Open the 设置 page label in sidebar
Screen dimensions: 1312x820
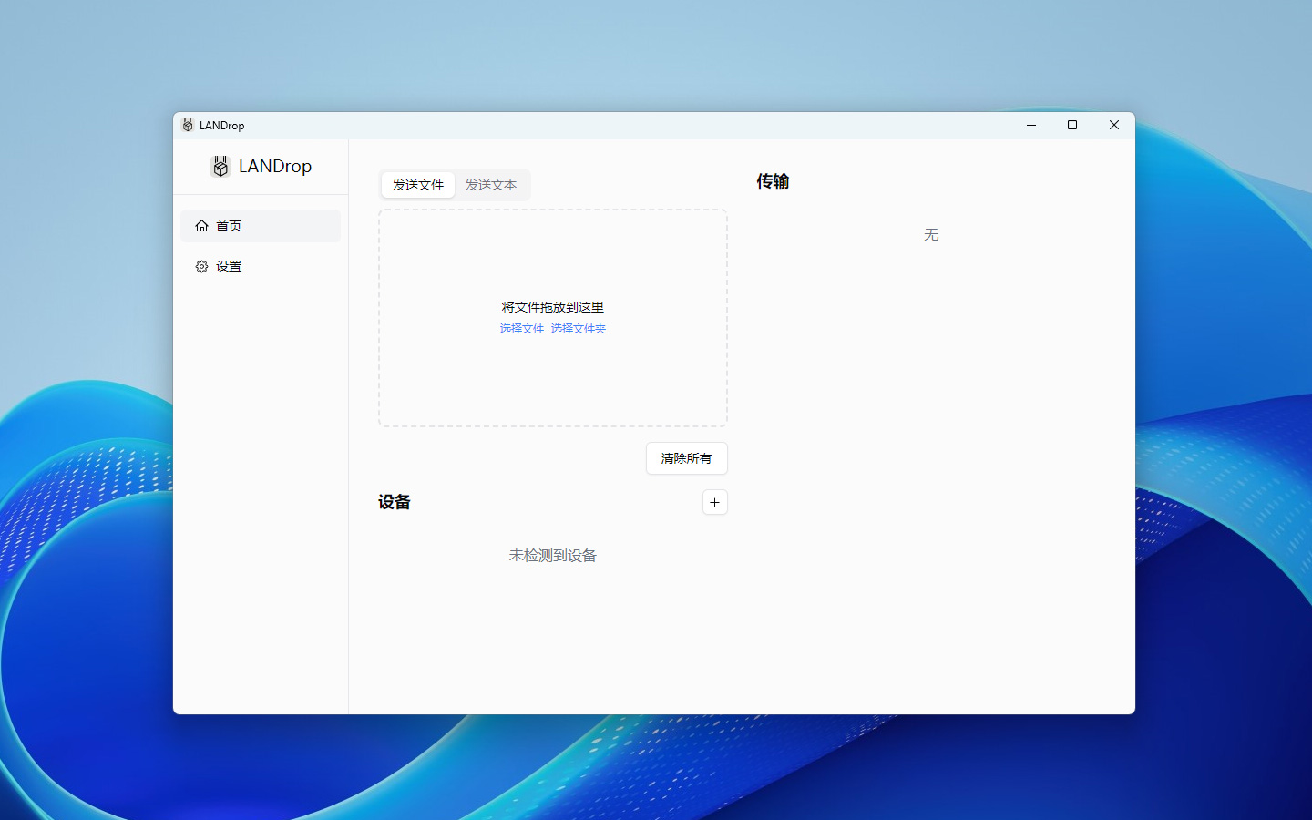pyautogui.click(x=229, y=266)
